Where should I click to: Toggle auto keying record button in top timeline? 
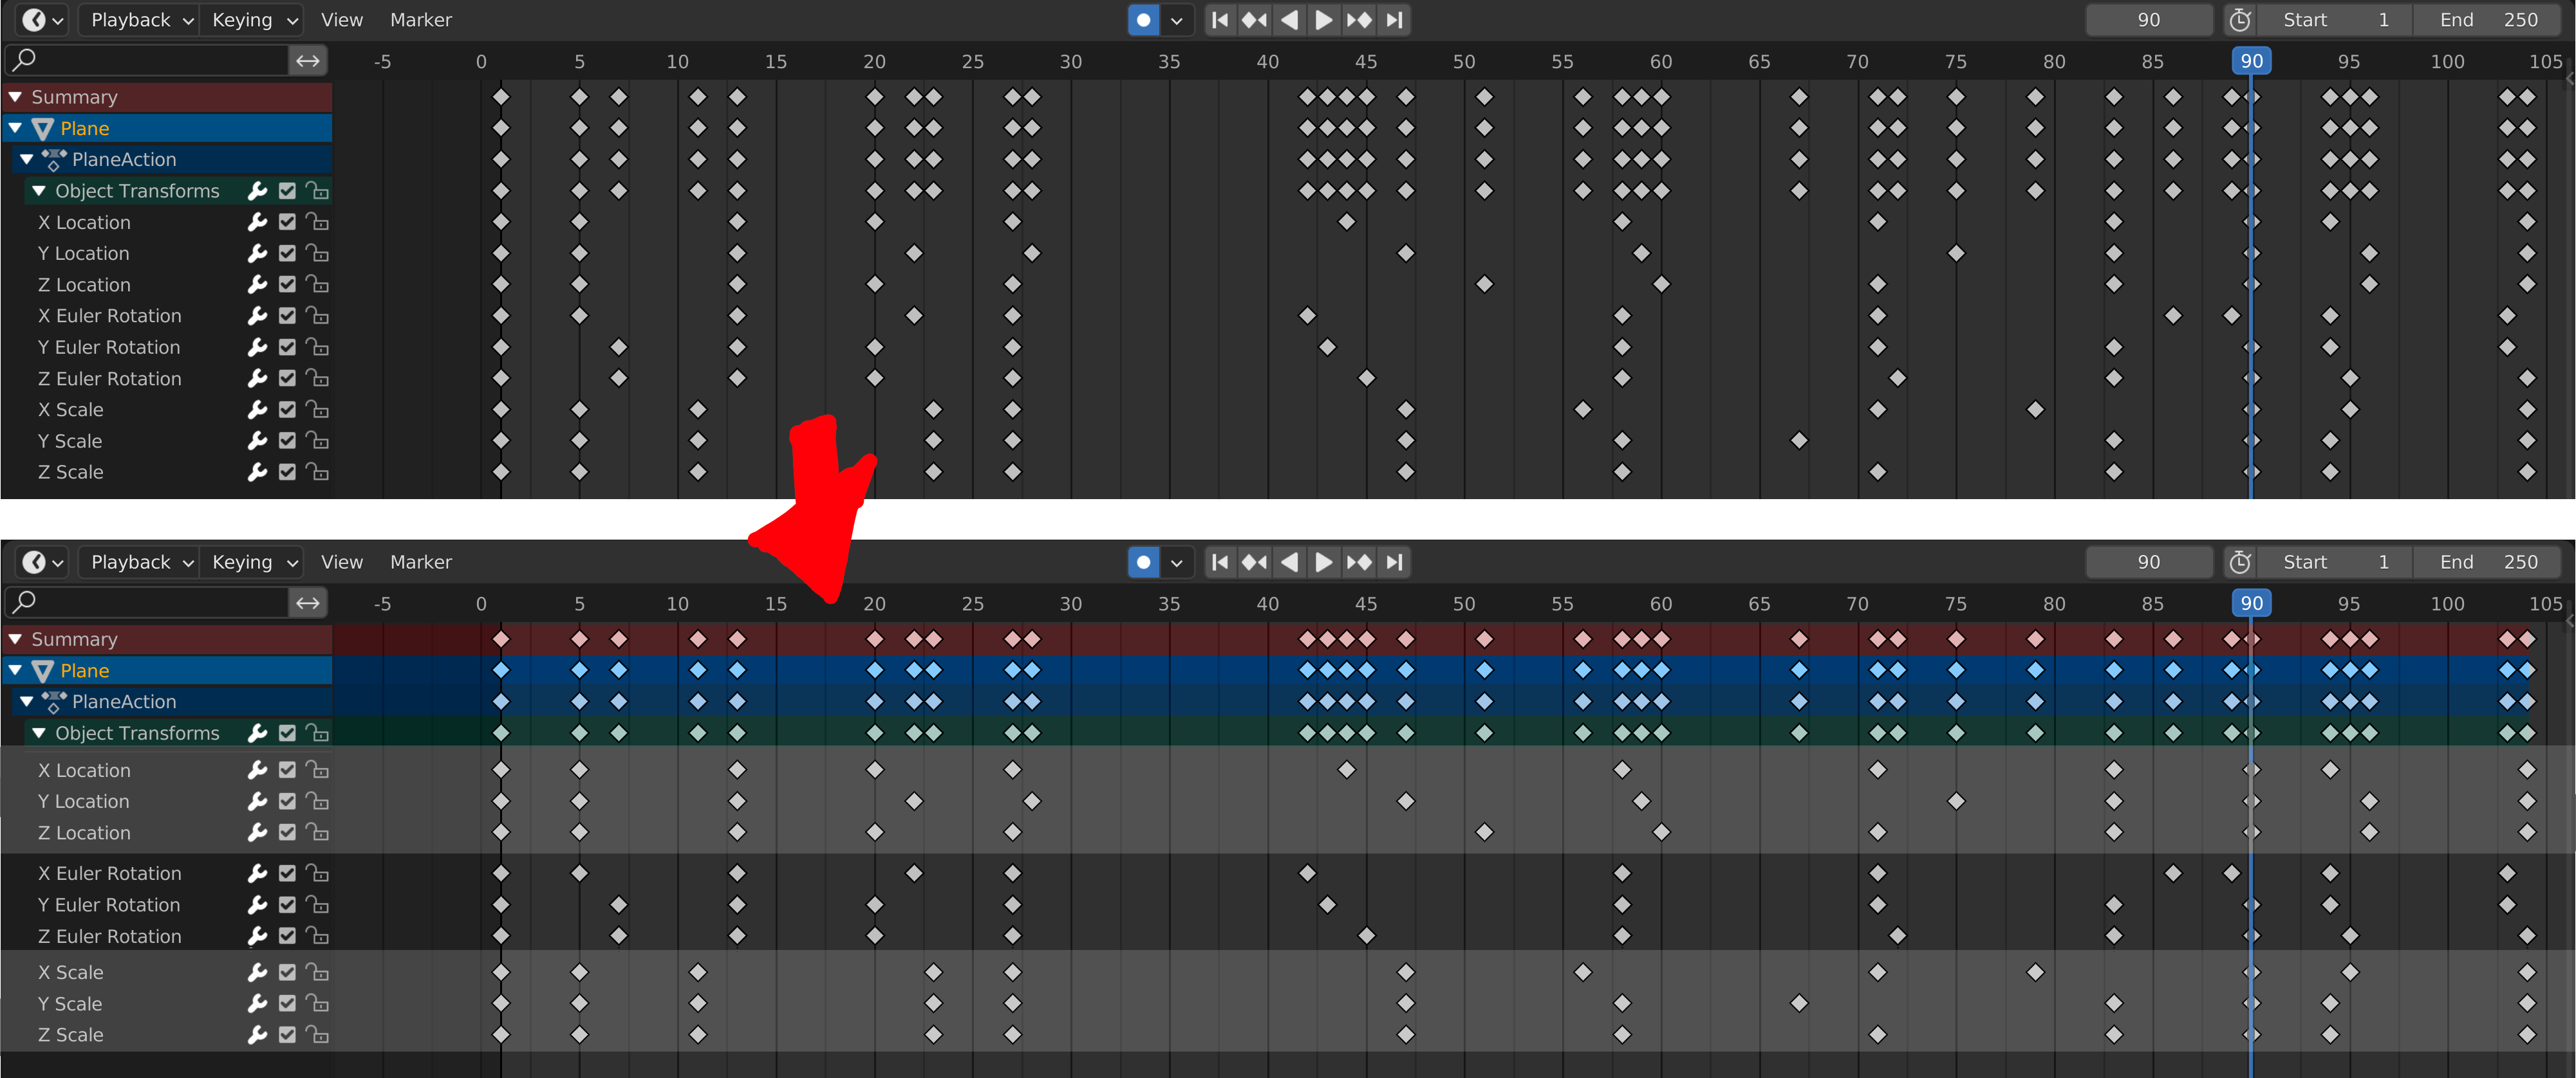point(1143,20)
